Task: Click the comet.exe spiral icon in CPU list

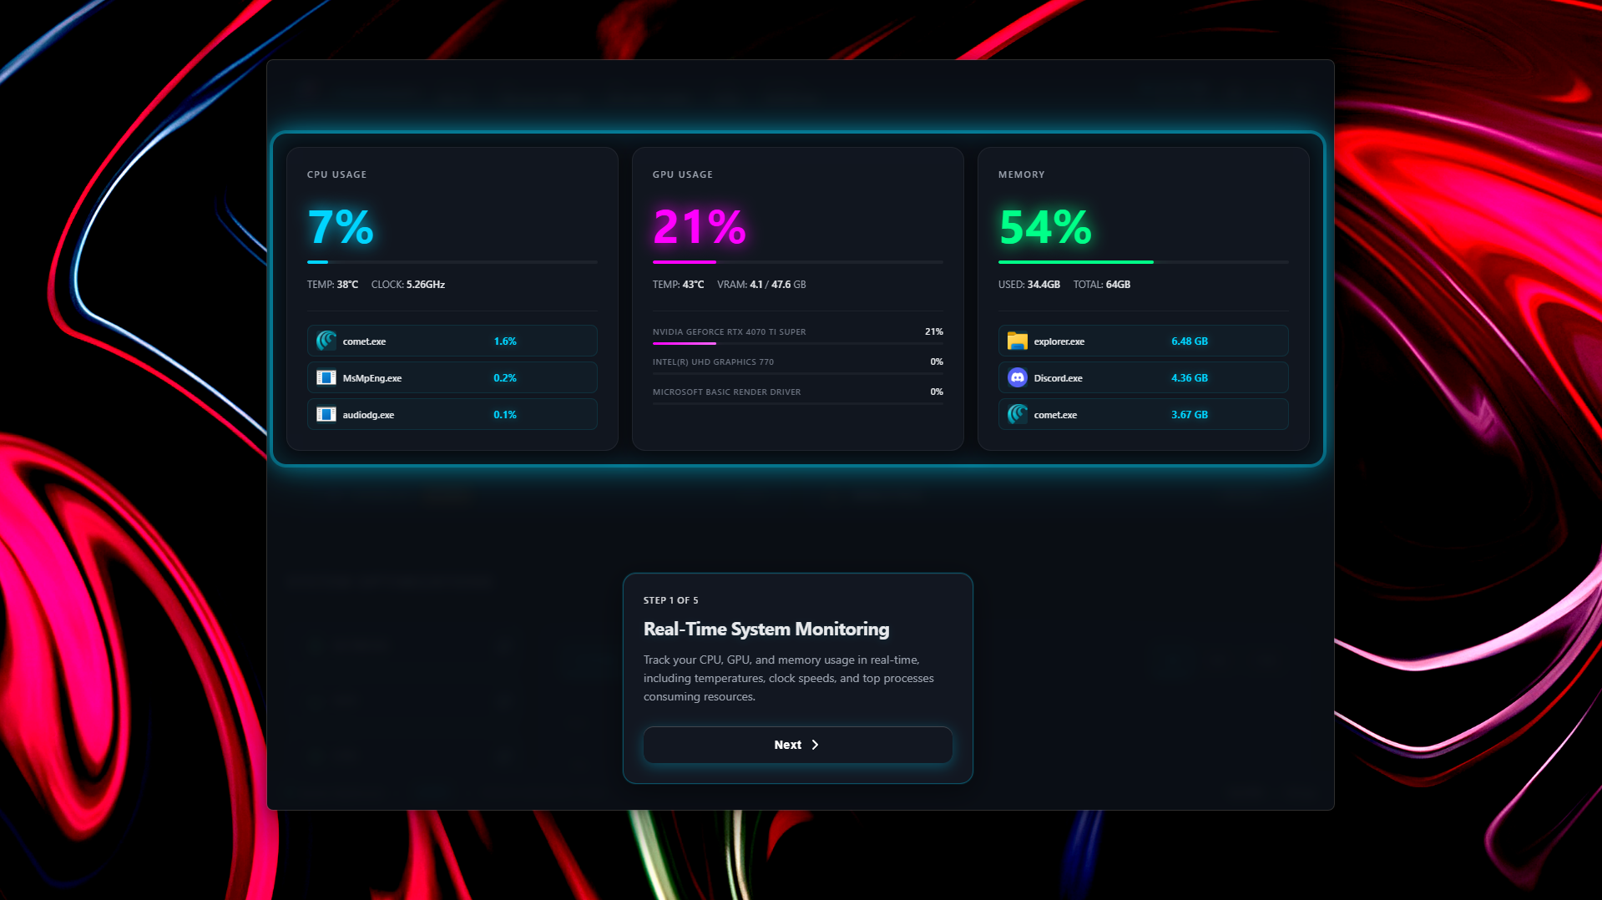Action: pyautogui.click(x=326, y=341)
